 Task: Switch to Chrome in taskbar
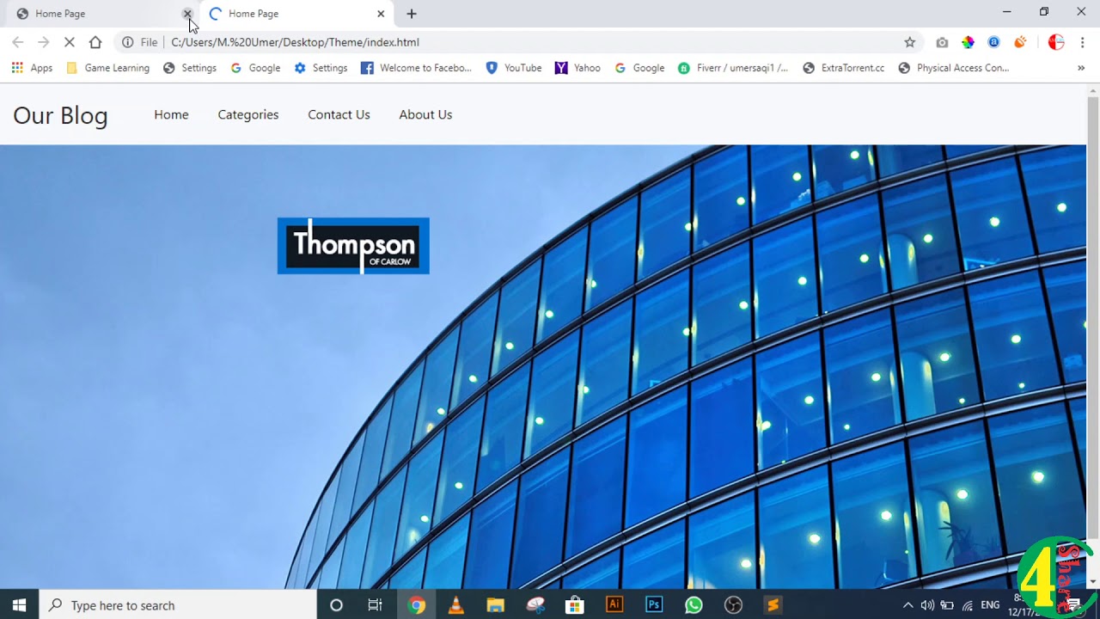click(416, 605)
